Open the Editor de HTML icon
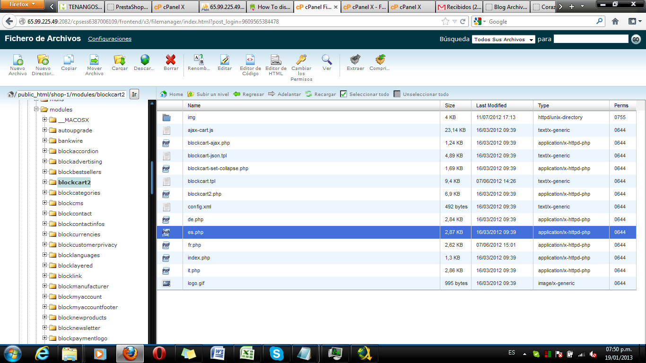This screenshot has width=646, height=363. [x=276, y=60]
